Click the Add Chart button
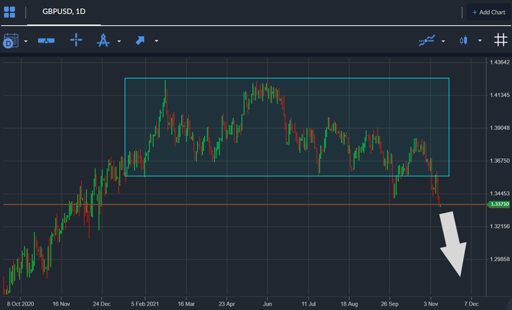This screenshot has height=310, width=512. tap(486, 12)
